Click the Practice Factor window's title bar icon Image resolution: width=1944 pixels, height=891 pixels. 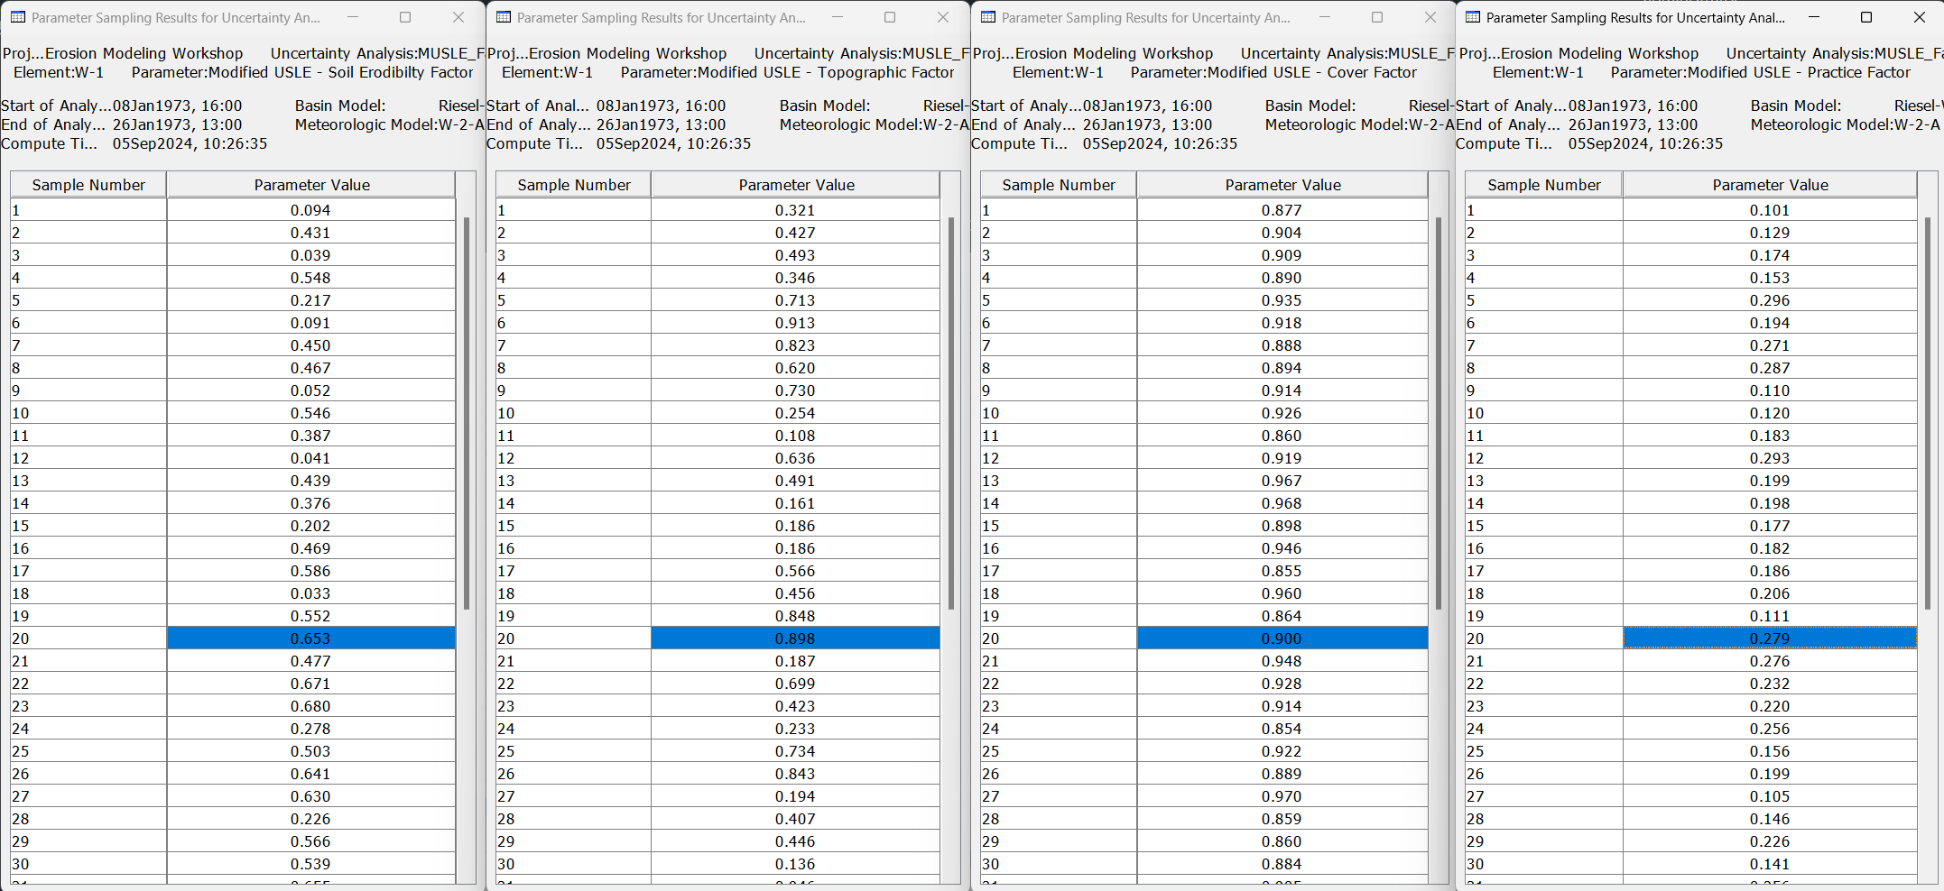1473,17
